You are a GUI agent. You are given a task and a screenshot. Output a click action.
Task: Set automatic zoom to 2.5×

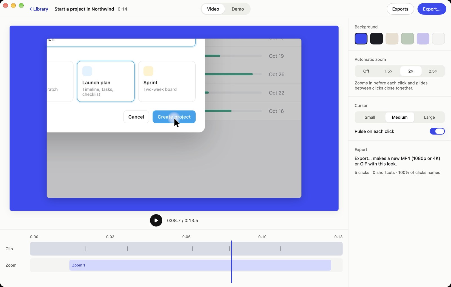(x=433, y=71)
